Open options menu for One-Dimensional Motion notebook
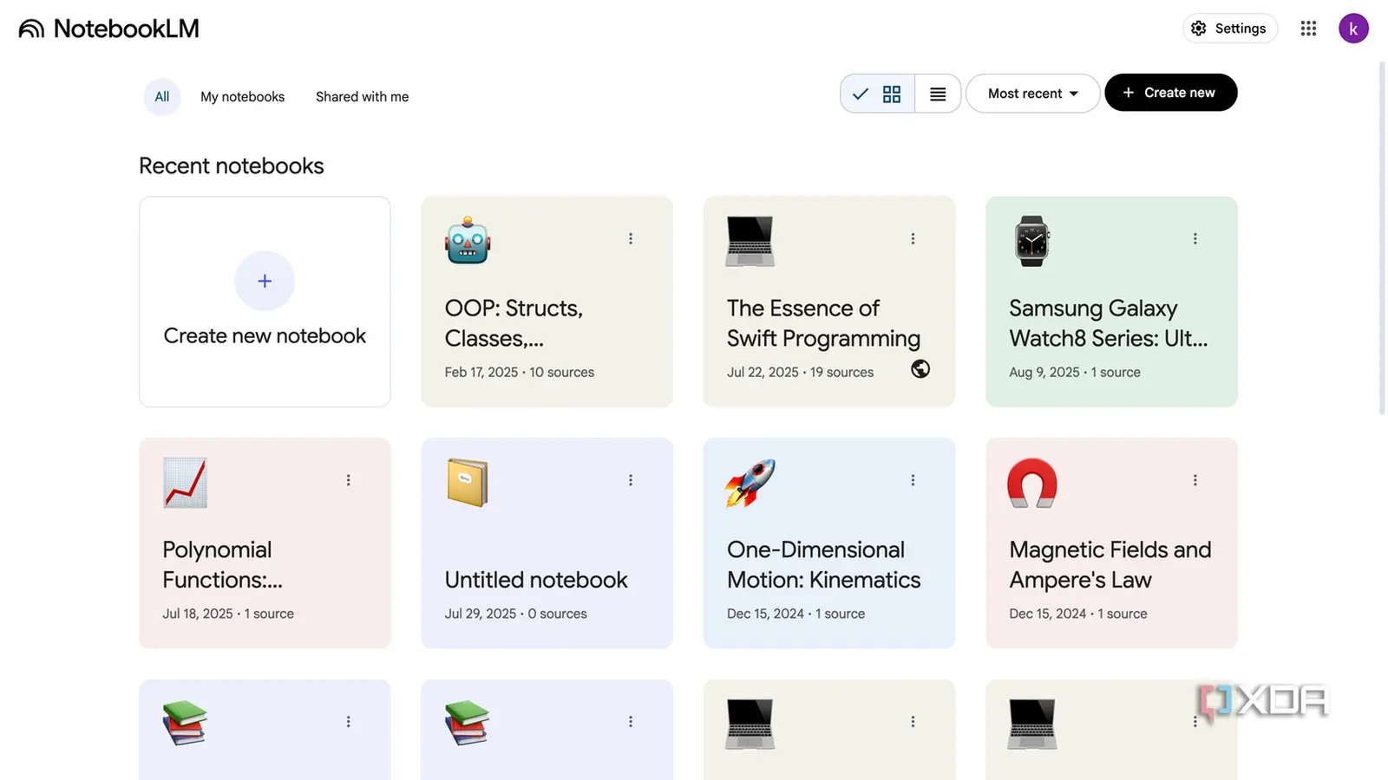Viewport: 1388px width, 780px height. (x=913, y=480)
